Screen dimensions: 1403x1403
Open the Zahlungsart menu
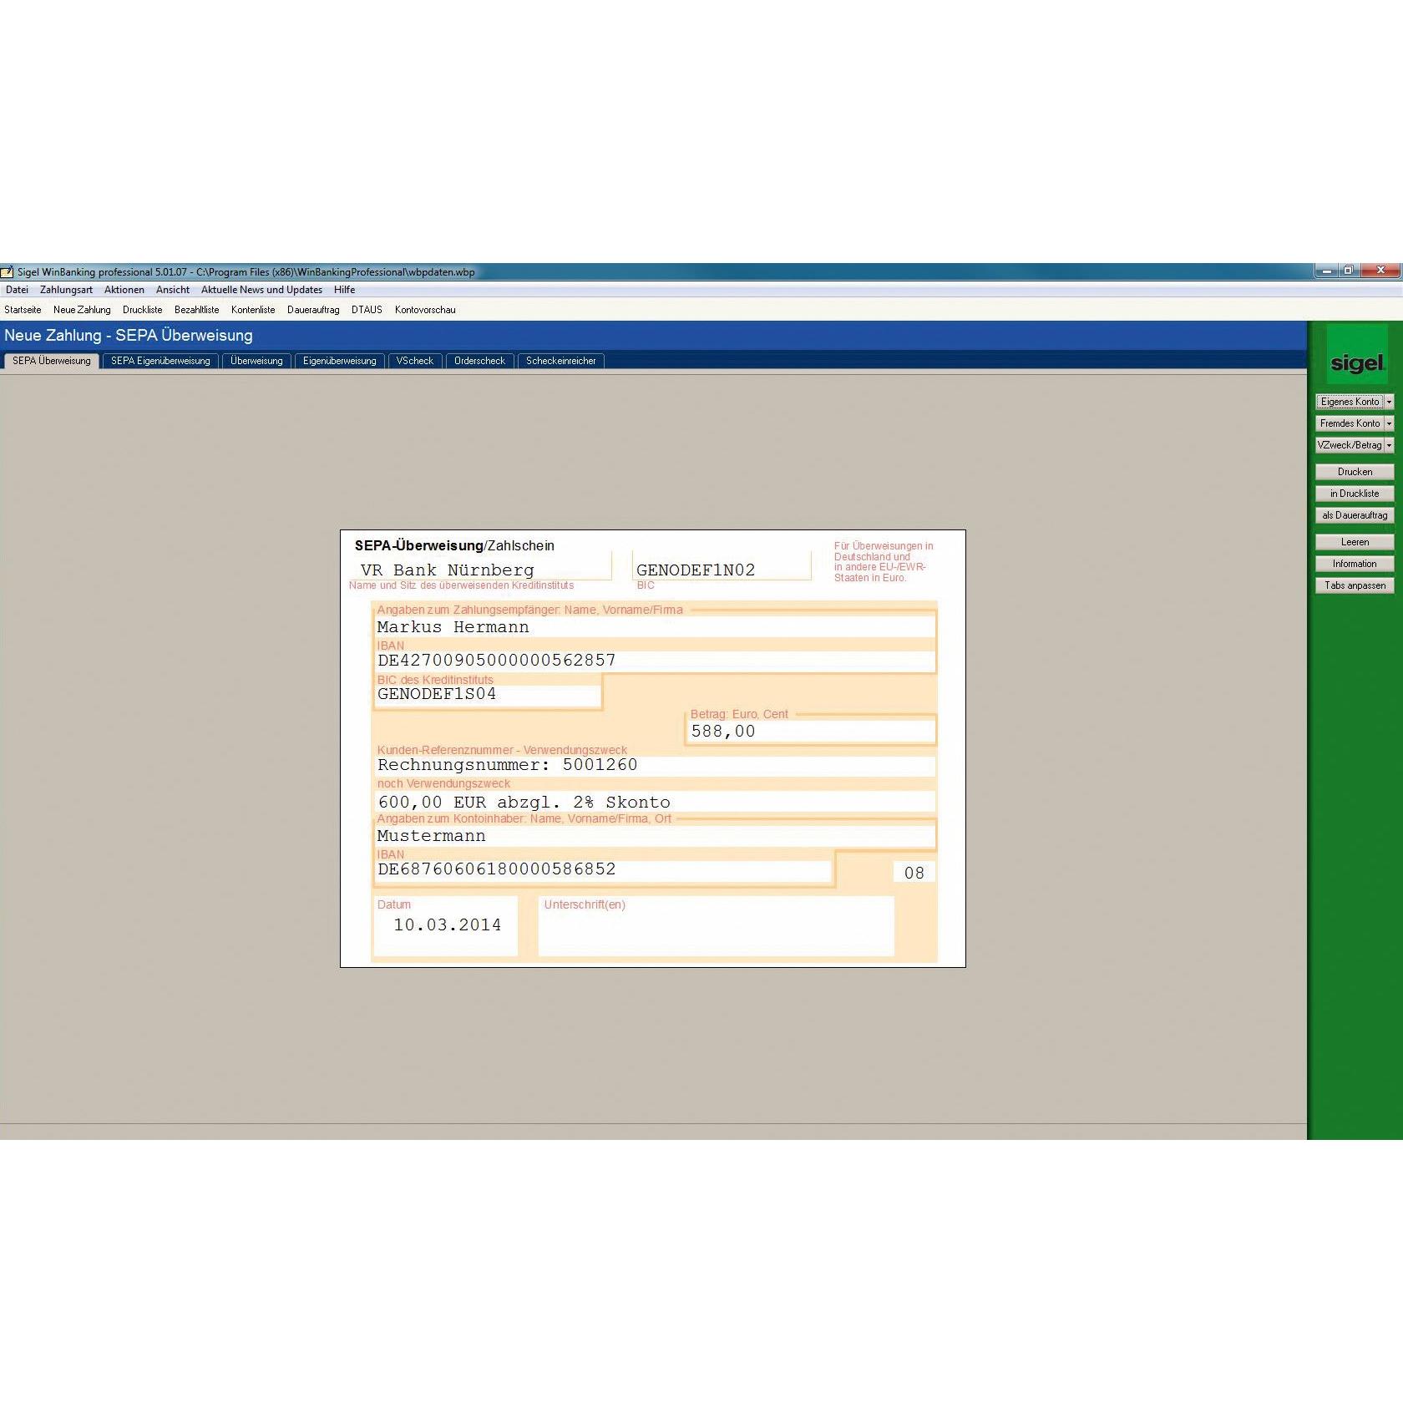pos(66,290)
